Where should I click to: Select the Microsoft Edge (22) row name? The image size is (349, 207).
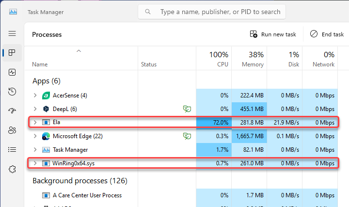point(78,136)
